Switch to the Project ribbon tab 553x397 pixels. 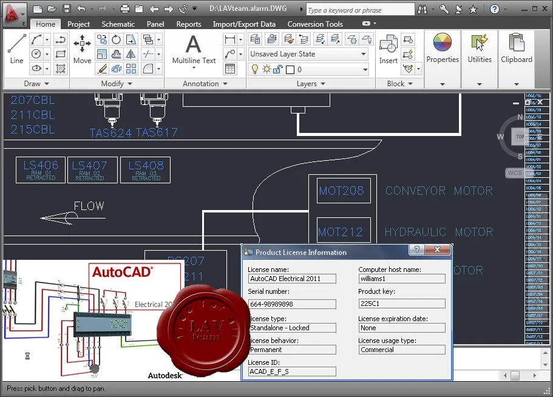point(78,24)
